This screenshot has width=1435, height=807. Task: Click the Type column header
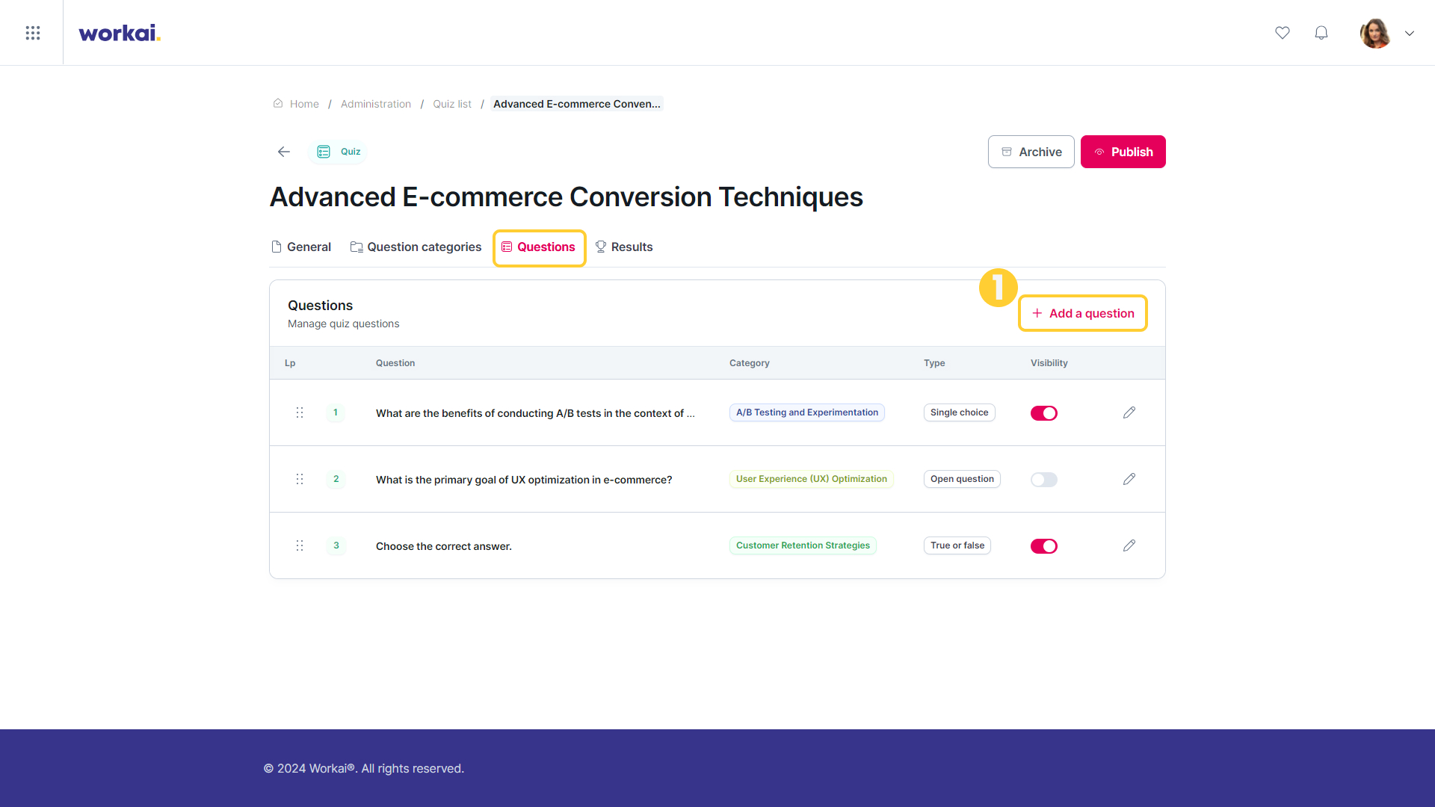(x=934, y=363)
